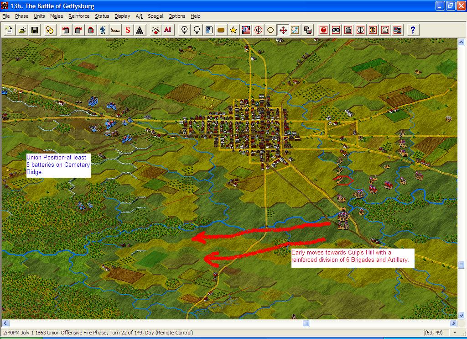Open the Special menu
The height and width of the screenshot is (339, 467).
pyautogui.click(x=156, y=16)
